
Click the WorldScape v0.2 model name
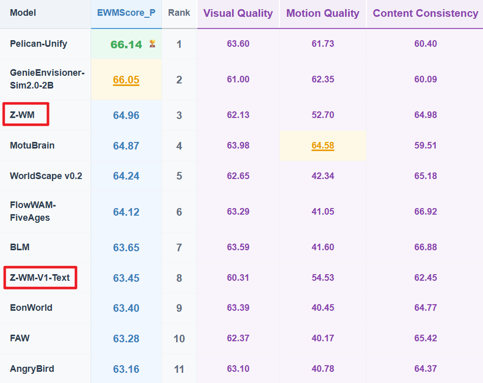[x=46, y=176]
